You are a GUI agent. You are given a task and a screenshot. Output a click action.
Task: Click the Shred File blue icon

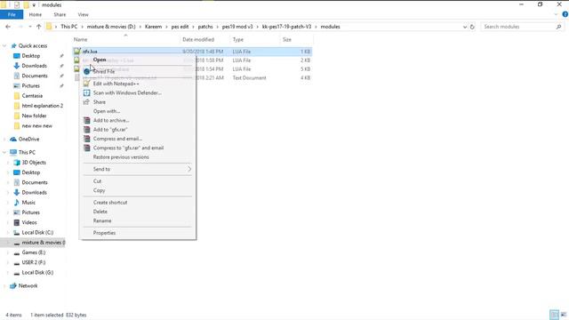[86, 71]
